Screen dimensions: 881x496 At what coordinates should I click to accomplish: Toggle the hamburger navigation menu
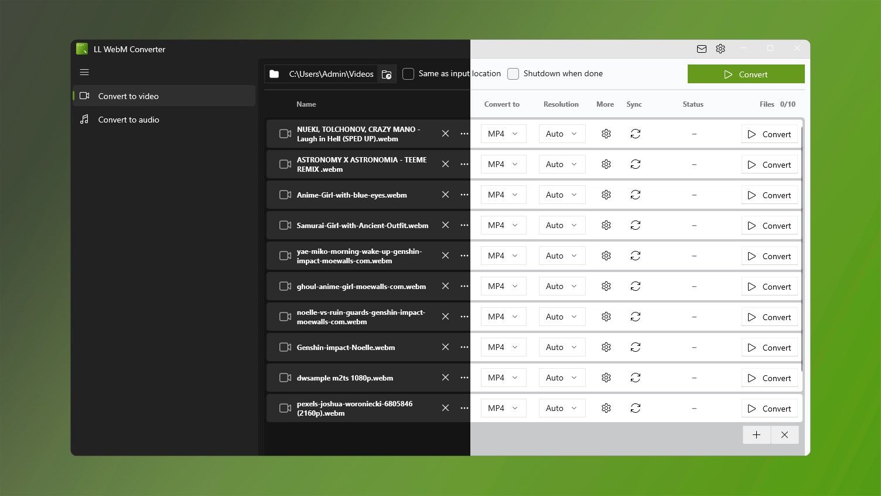point(84,72)
